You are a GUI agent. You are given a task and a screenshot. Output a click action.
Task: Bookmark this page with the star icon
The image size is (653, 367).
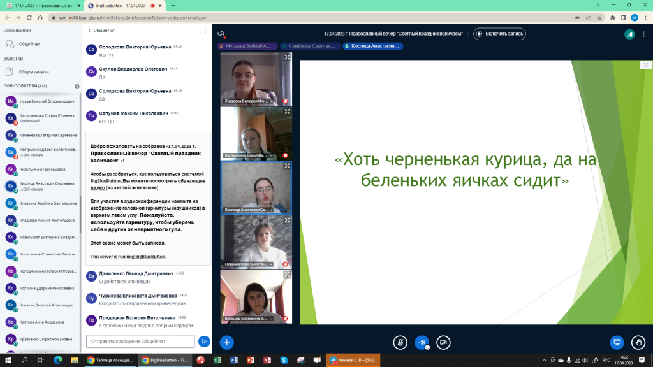[x=599, y=18]
